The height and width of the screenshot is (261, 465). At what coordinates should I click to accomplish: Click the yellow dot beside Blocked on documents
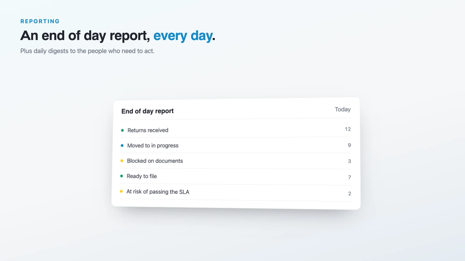[x=122, y=161]
